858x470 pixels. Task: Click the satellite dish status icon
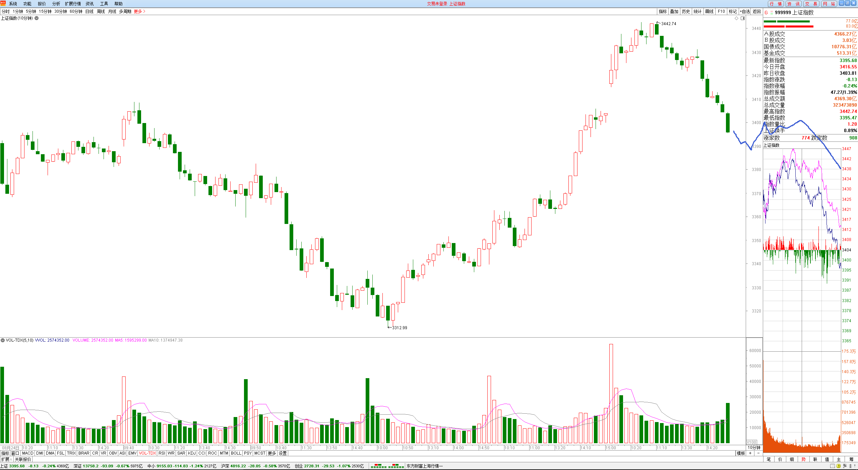(x=845, y=466)
